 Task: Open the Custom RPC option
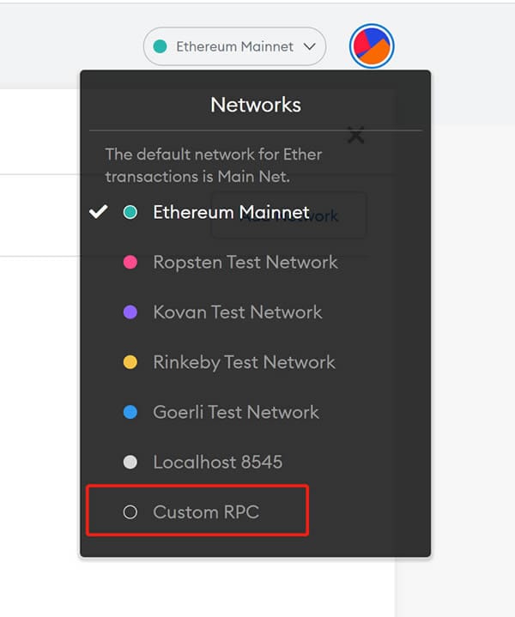click(x=197, y=511)
